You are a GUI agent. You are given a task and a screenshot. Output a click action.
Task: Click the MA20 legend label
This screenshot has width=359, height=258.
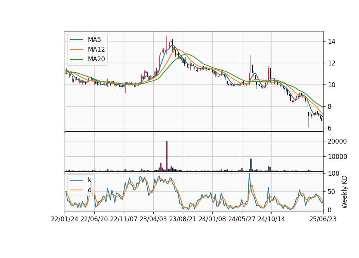pos(96,59)
